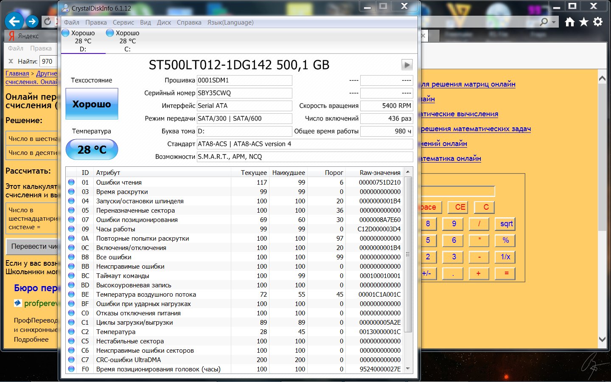Open browser tools via the gear icon

[x=598, y=22]
